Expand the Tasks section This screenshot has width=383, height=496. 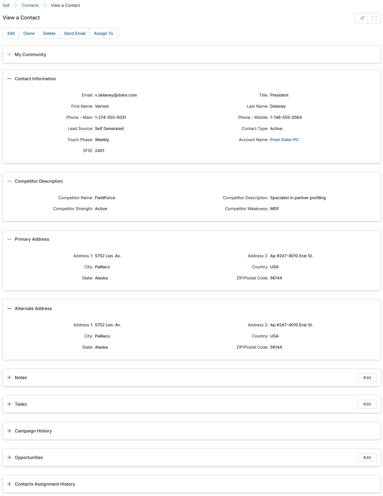click(10, 404)
